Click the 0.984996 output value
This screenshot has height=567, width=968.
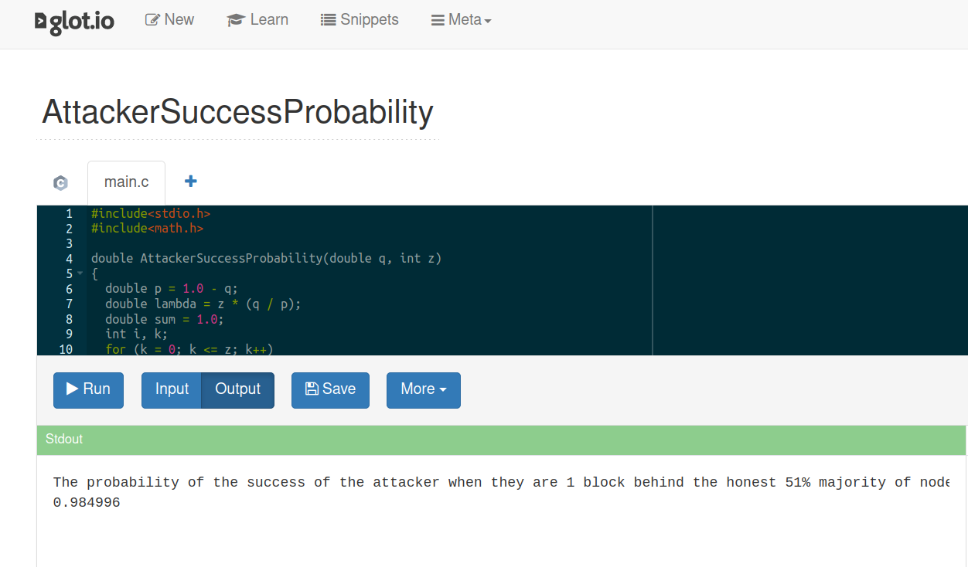pos(87,503)
